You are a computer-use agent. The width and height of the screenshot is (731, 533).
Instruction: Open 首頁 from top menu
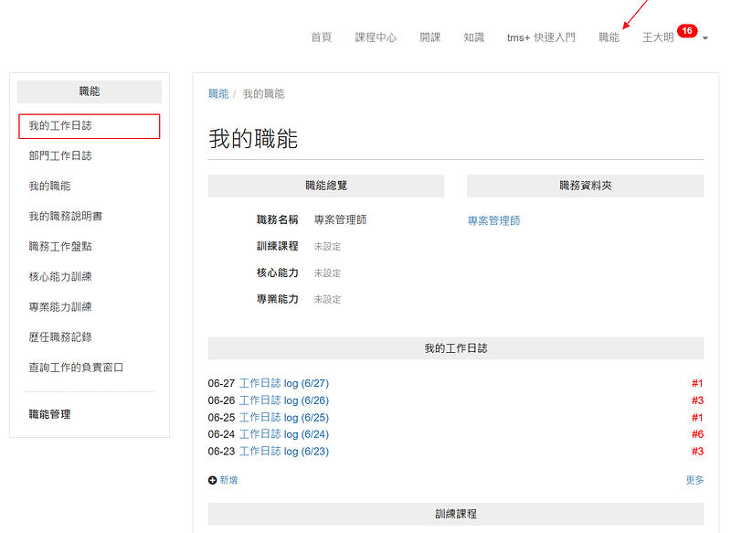[321, 37]
